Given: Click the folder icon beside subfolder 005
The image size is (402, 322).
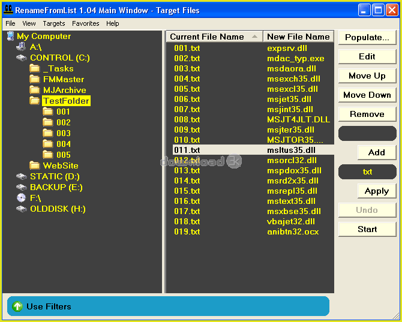Looking at the screenshot, I should pyautogui.click(x=48, y=155).
